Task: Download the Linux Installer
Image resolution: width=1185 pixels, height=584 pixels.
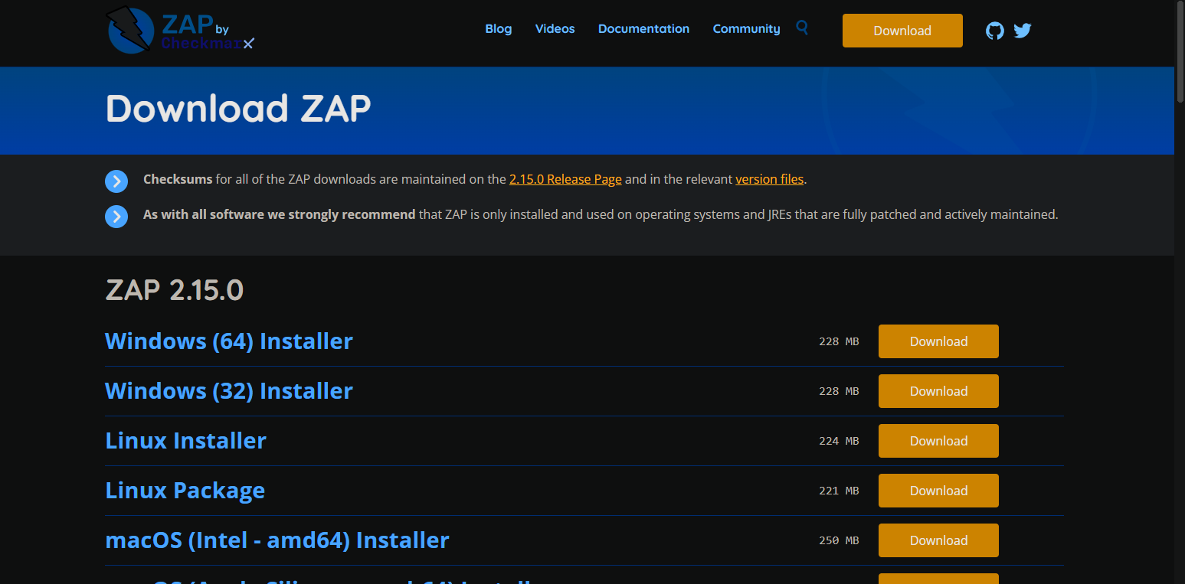Action: pos(938,441)
